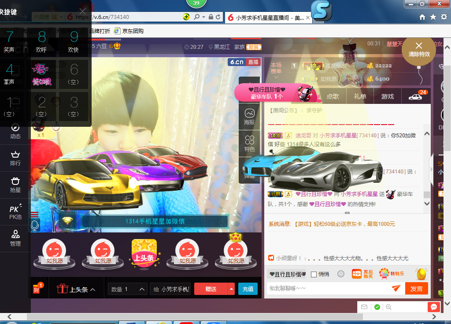This screenshot has width=451, height=324.
Task: Select the first 如我愿 gift in the gift row
Action: 54,254
